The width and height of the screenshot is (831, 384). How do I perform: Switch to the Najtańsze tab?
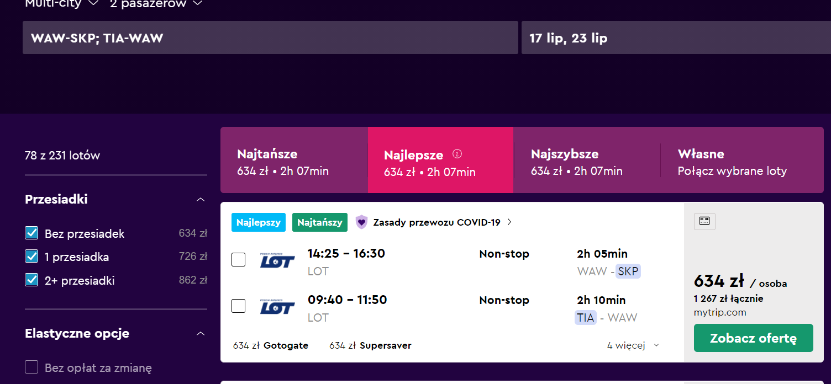pos(294,161)
